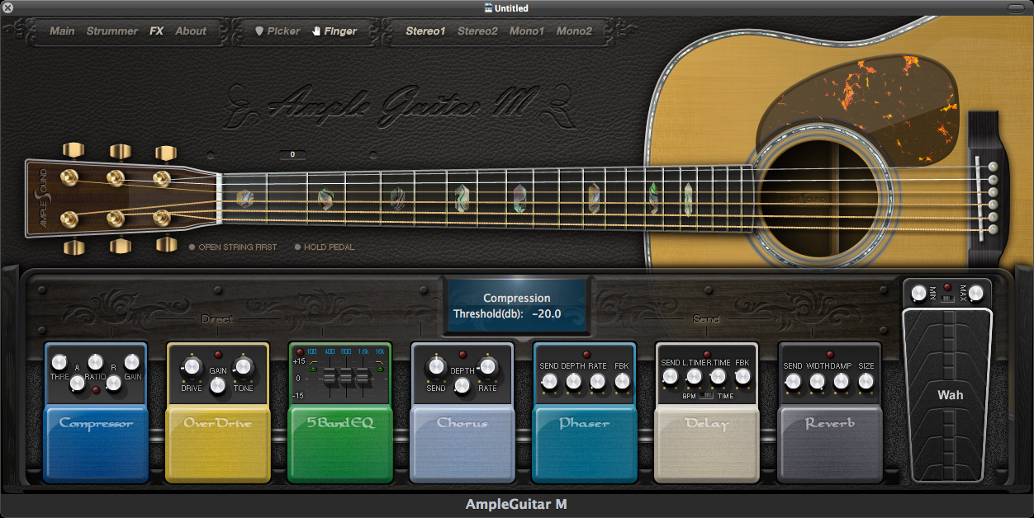Screen dimensions: 1034x518
Task: Select the Mono1 output mode
Action: [526, 31]
